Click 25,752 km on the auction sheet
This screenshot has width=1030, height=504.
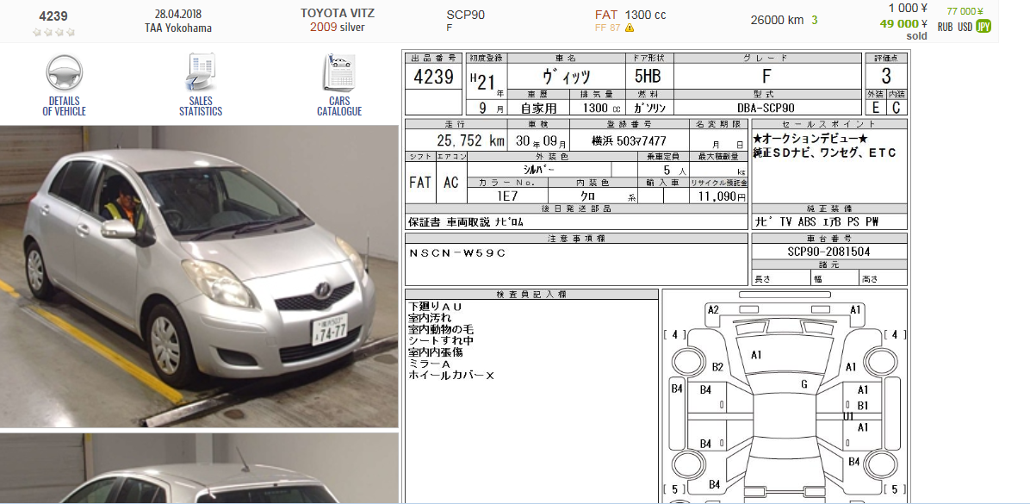point(470,140)
